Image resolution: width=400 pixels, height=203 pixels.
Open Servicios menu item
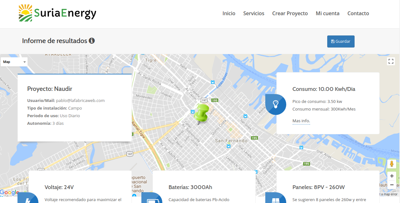click(254, 13)
